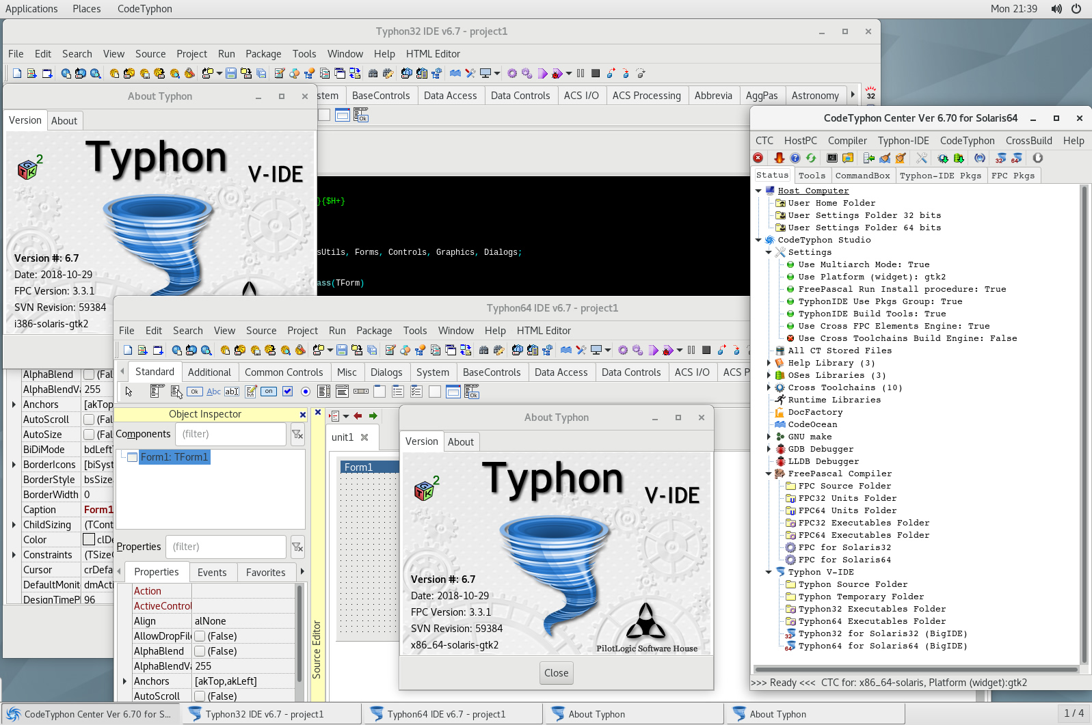1092x725 pixels.
Task: Close the unit1 source editor tab
Action: (x=364, y=437)
